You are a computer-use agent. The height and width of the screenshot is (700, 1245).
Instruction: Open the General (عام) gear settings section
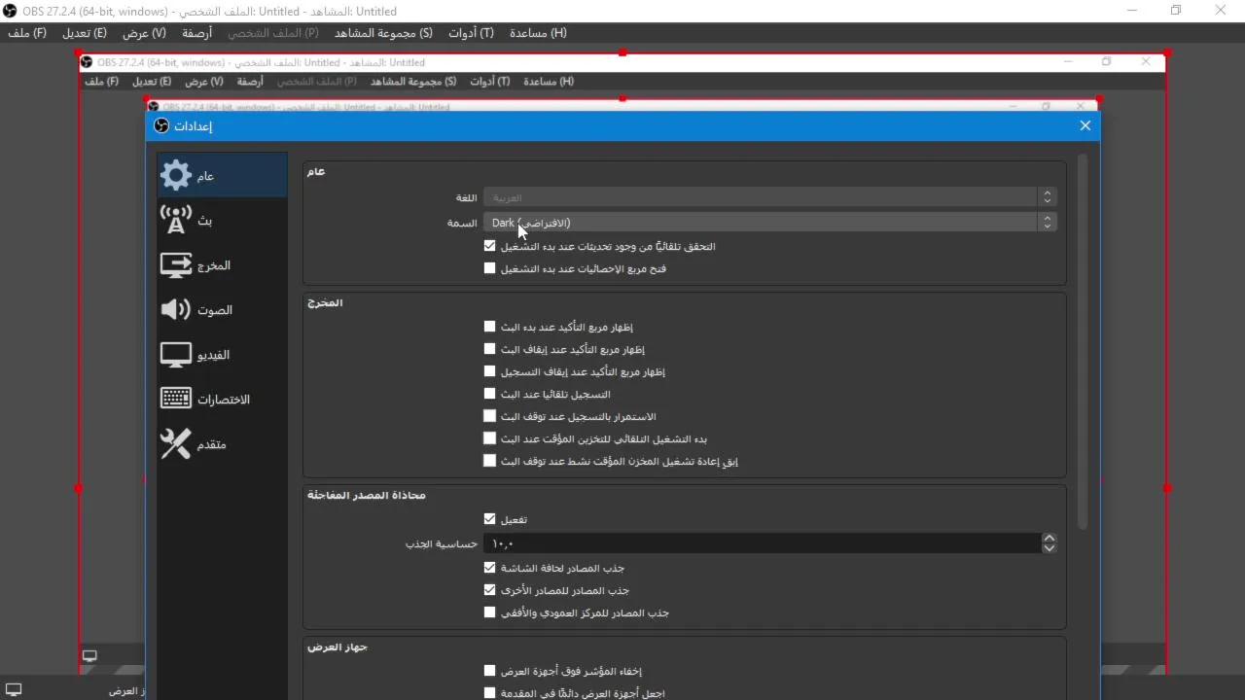coord(223,175)
